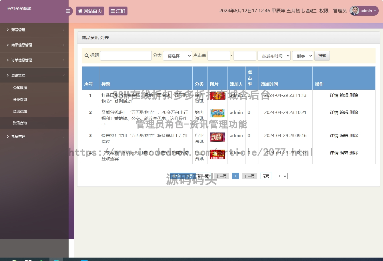
Task: Click title starting 又能省钱啦
Action: point(145,118)
